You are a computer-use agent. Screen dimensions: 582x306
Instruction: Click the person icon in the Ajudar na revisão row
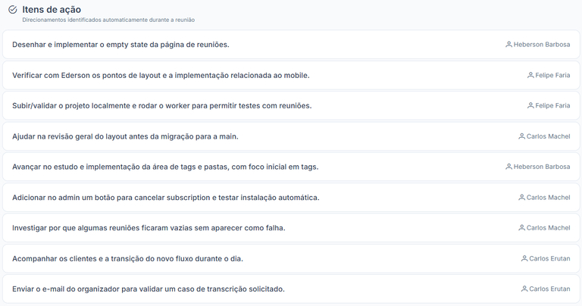[x=521, y=136]
